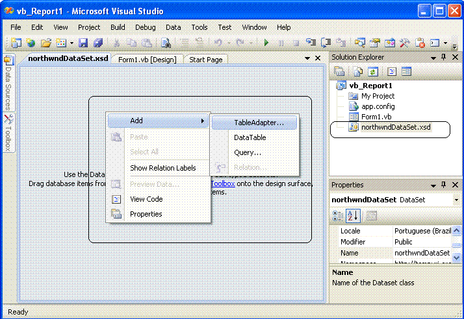Viewport: 464px width, 319px height.
Task: Click the Step Into debug icon
Action: pyautogui.click(x=311, y=43)
